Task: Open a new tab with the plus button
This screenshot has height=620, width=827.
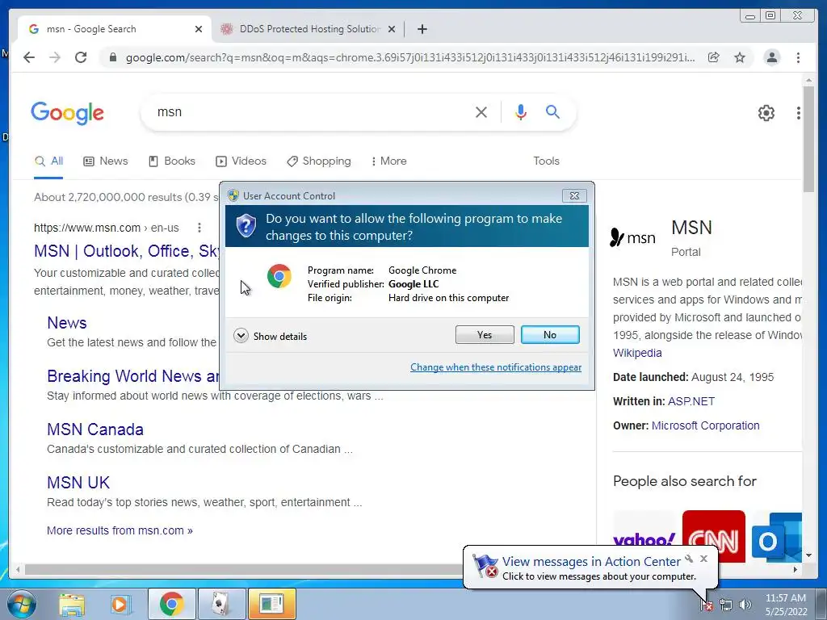Action: [x=422, y=29]
